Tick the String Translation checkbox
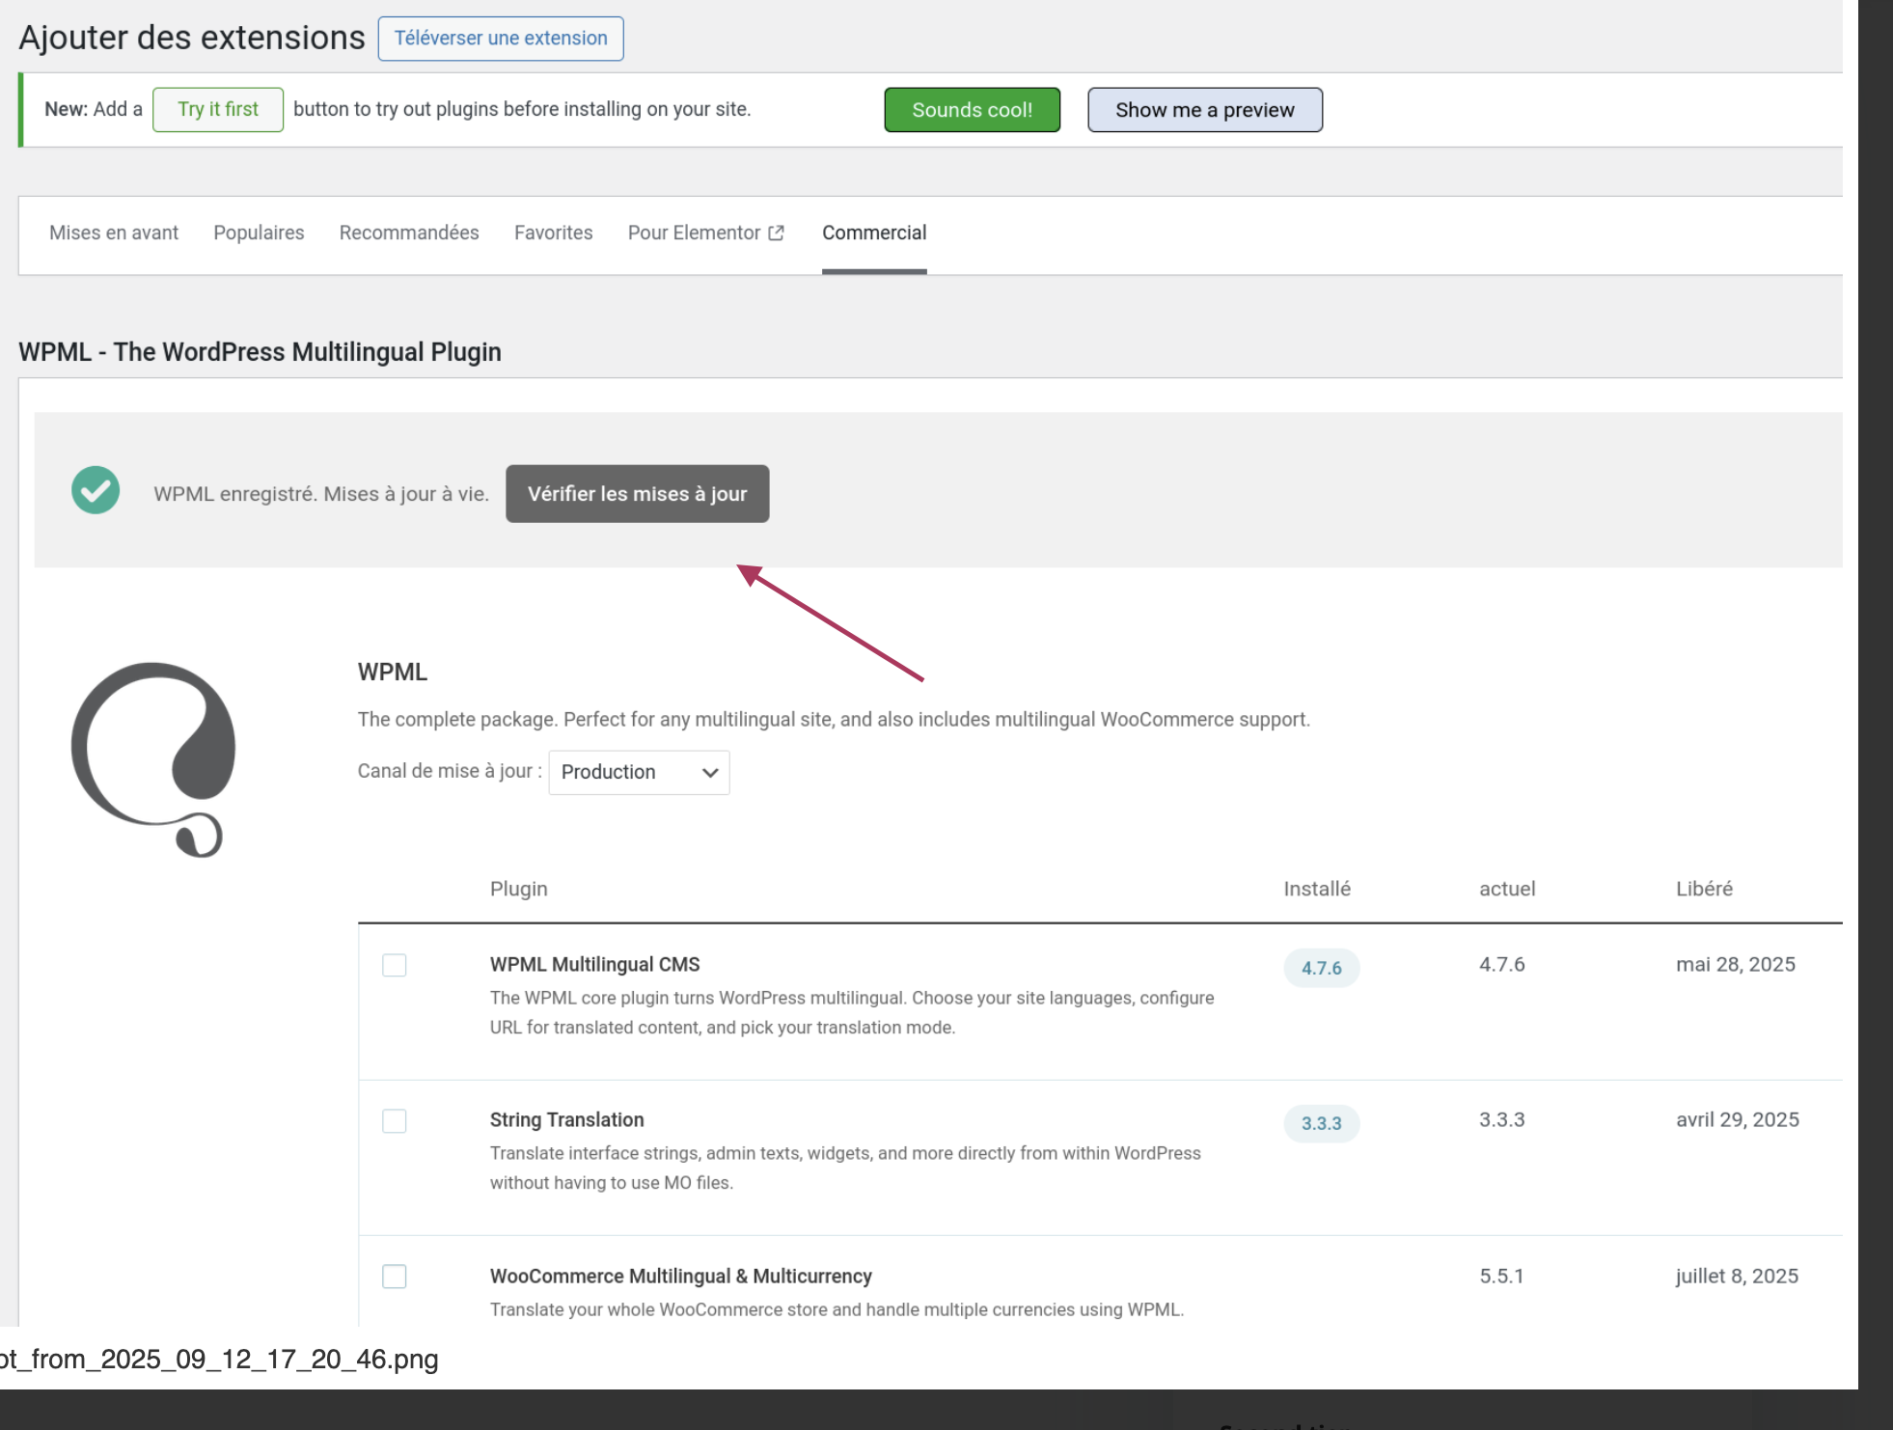1893x1430 pixels. [x=395, y=1121]
